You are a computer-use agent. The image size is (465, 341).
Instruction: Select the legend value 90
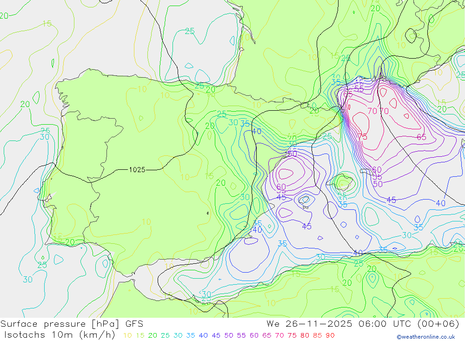click(330, 335)
